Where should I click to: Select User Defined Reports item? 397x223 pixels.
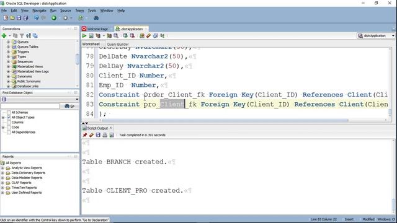point(27,193)
